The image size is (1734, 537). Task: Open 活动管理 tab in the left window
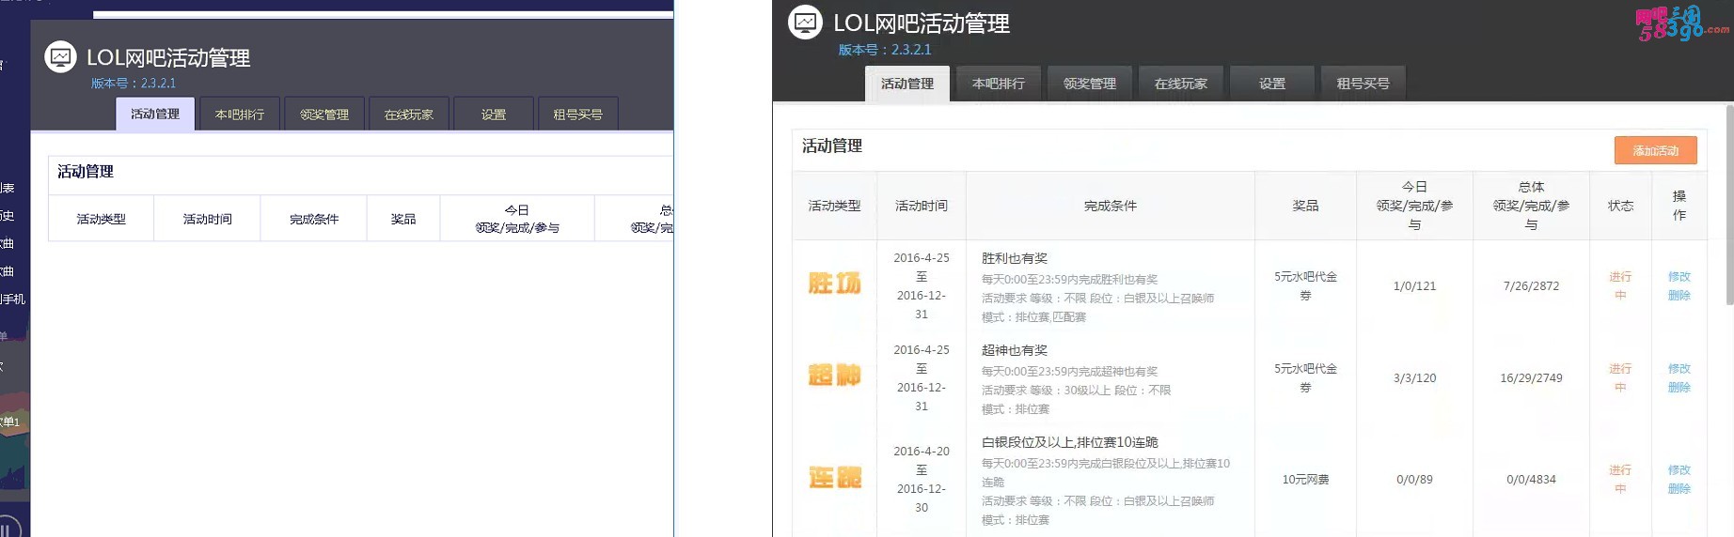pos(155,114)
